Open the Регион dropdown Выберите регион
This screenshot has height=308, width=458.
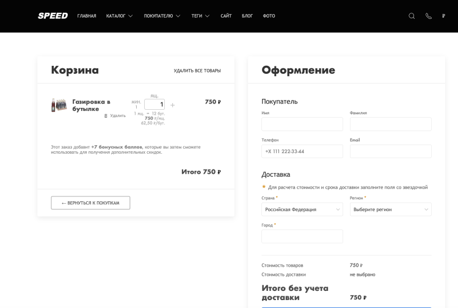(x=391, y=209)
